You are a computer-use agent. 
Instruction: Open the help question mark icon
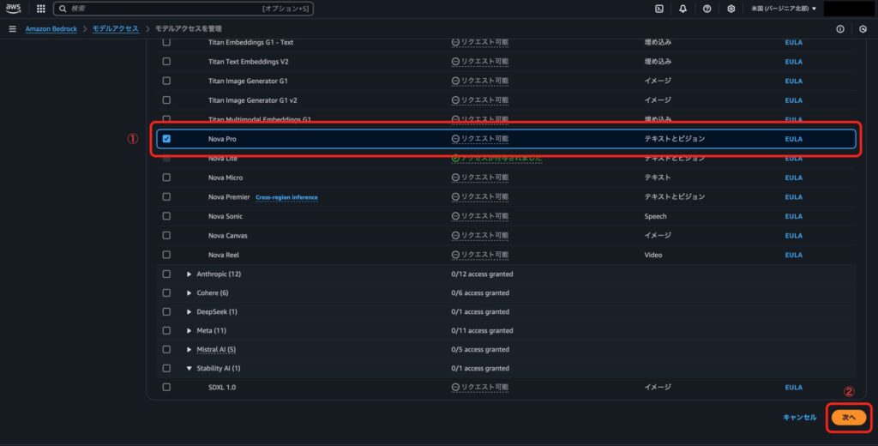[x=707, y=9]
